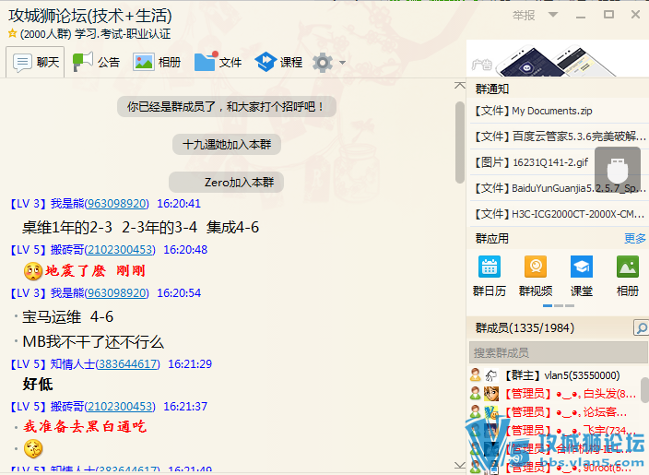
Task: Click the 举报 report button
Action: click(x=524, y=16)
